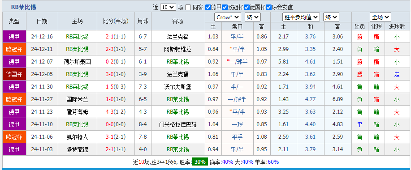The width and height of the screenshot is (411, 170).
Task: Click the 60% 单率 value in summary
Action: coord(273,162)
